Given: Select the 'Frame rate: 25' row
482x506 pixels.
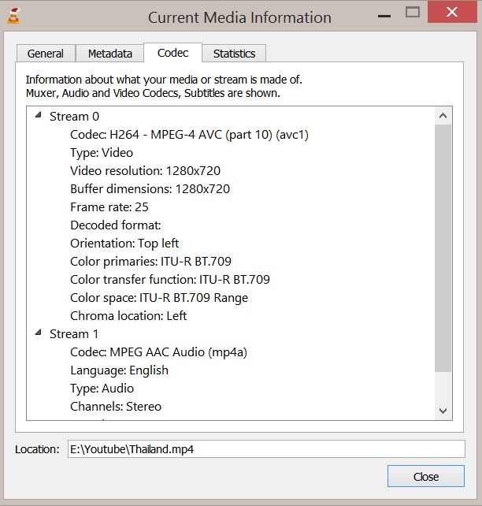Looking at the screenshot, I should [109, 206].
